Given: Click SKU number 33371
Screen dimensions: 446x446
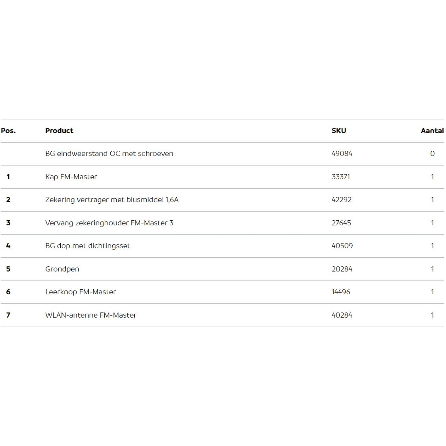Looking at the screenshot, I should [x=341, y=177].
